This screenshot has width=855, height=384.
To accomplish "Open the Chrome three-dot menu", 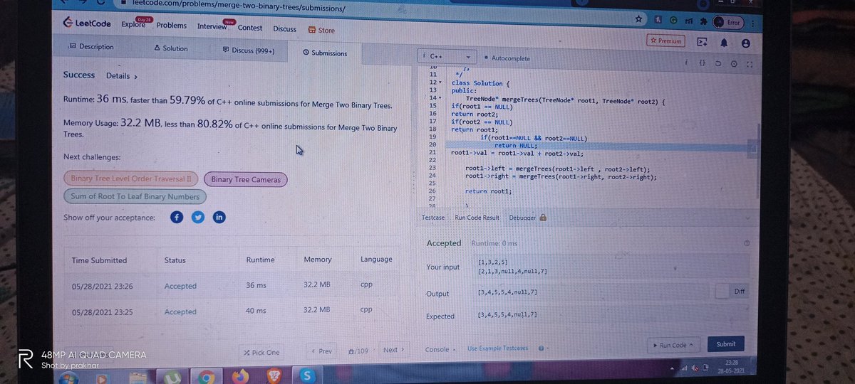I will (x=752, y=23).
